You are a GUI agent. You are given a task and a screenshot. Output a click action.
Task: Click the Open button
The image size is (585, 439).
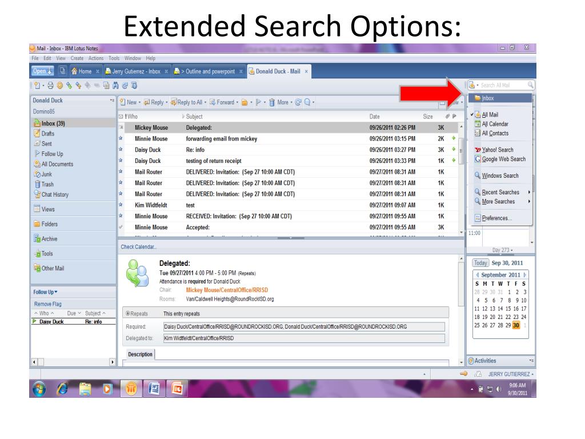click(42, 71)
